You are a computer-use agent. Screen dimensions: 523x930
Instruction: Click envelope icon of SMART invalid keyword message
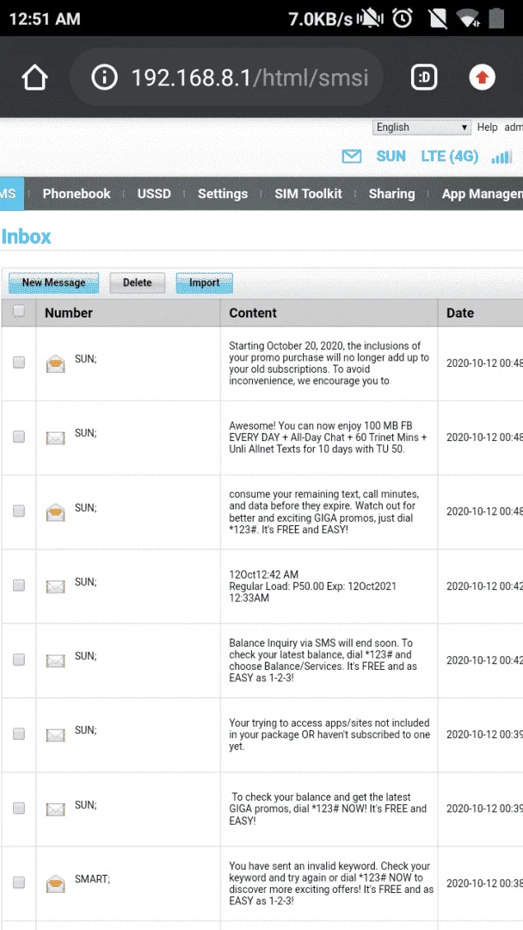(56, 883)
